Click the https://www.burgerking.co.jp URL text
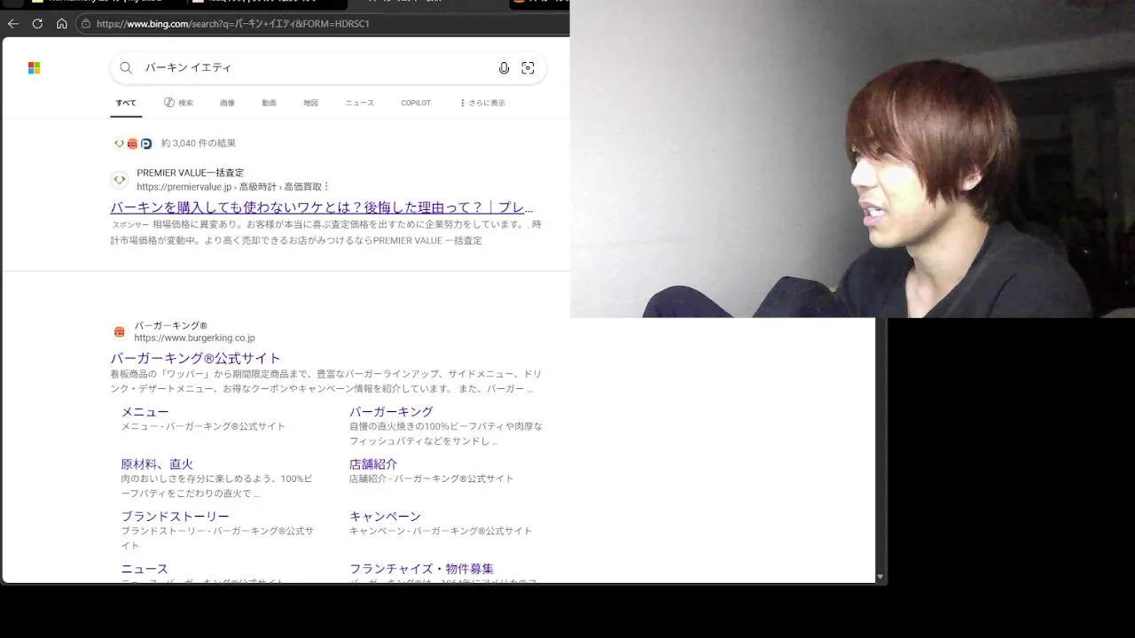Screen dimensions: 1135x638 click(194, 338)
